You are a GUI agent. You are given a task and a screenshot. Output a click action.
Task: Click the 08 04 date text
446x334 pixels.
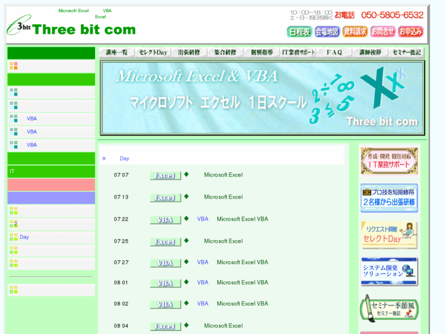point(121,326)
